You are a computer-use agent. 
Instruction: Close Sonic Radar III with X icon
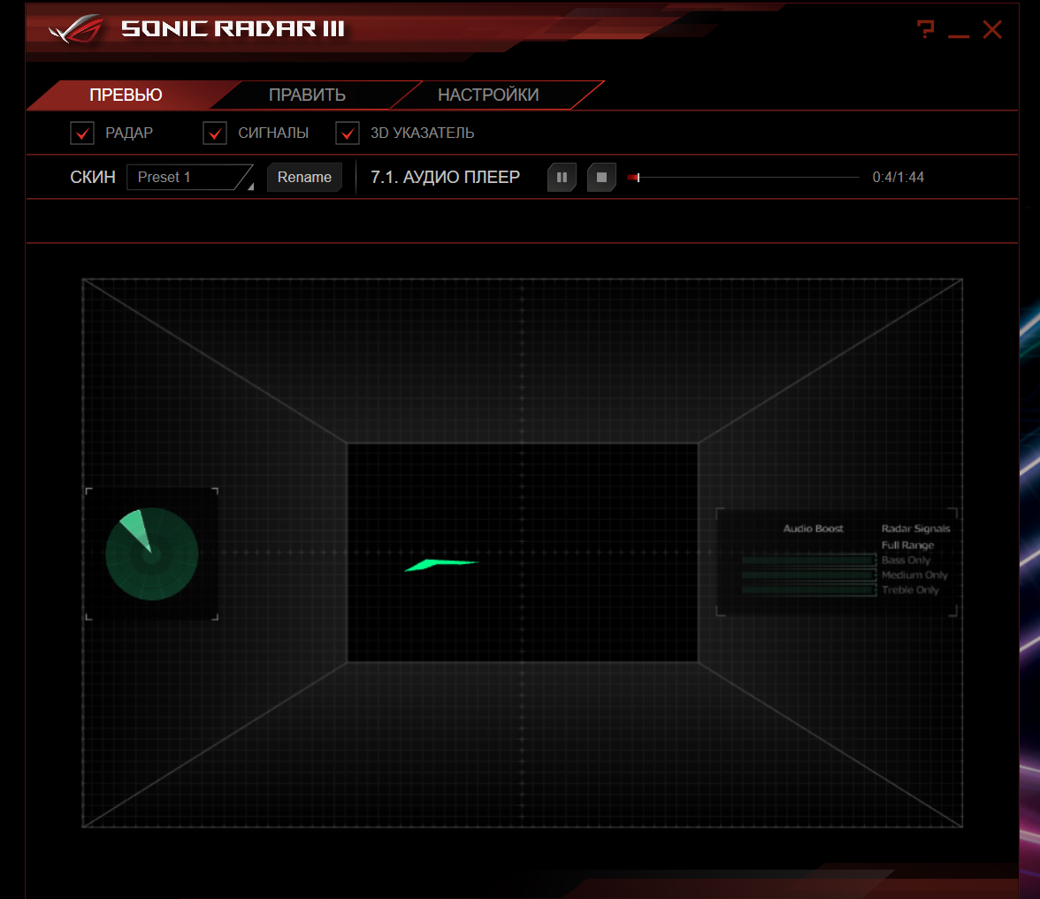pyautogui.click(x=992, y=30)
